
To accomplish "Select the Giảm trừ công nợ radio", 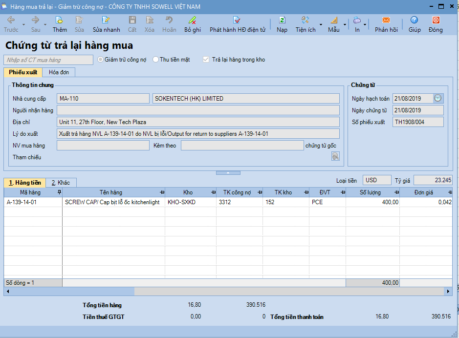I will (x=101, y=60).
